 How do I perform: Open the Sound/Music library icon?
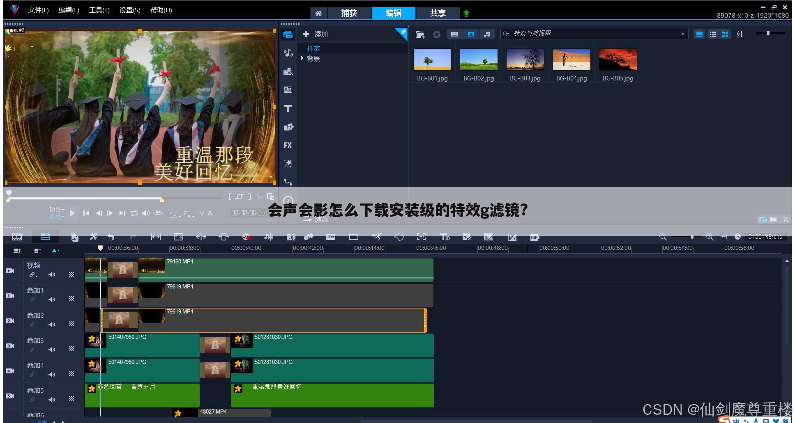288,53
